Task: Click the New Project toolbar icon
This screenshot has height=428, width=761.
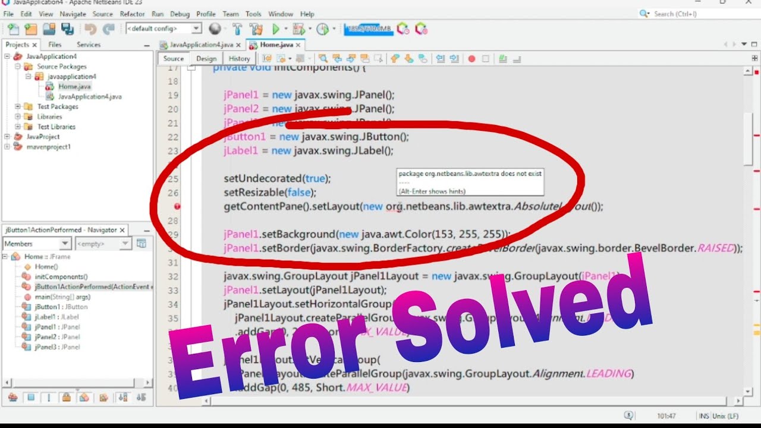Action: 31,29
